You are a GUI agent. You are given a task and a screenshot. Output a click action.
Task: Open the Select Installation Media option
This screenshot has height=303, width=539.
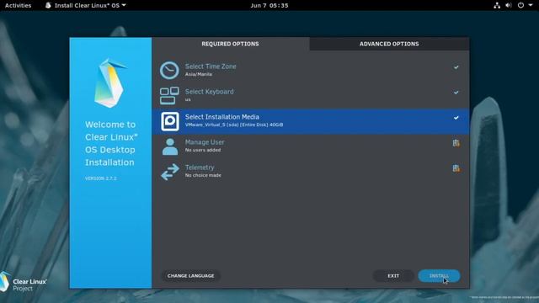[x=311, y=121]
